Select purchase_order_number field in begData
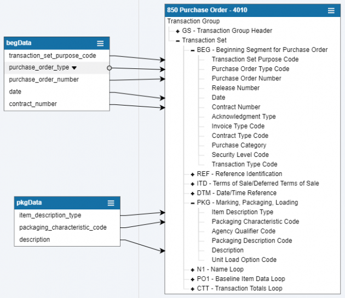The image size is (345, 298). [x=57, y=79]
